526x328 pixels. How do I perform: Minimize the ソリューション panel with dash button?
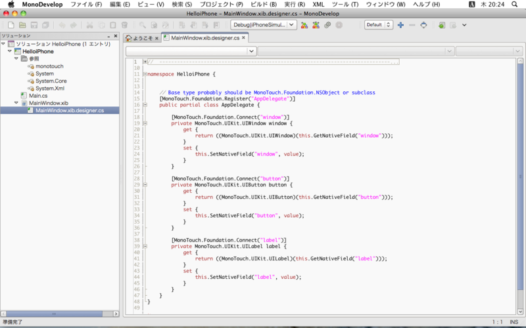(x=108, y=36)
